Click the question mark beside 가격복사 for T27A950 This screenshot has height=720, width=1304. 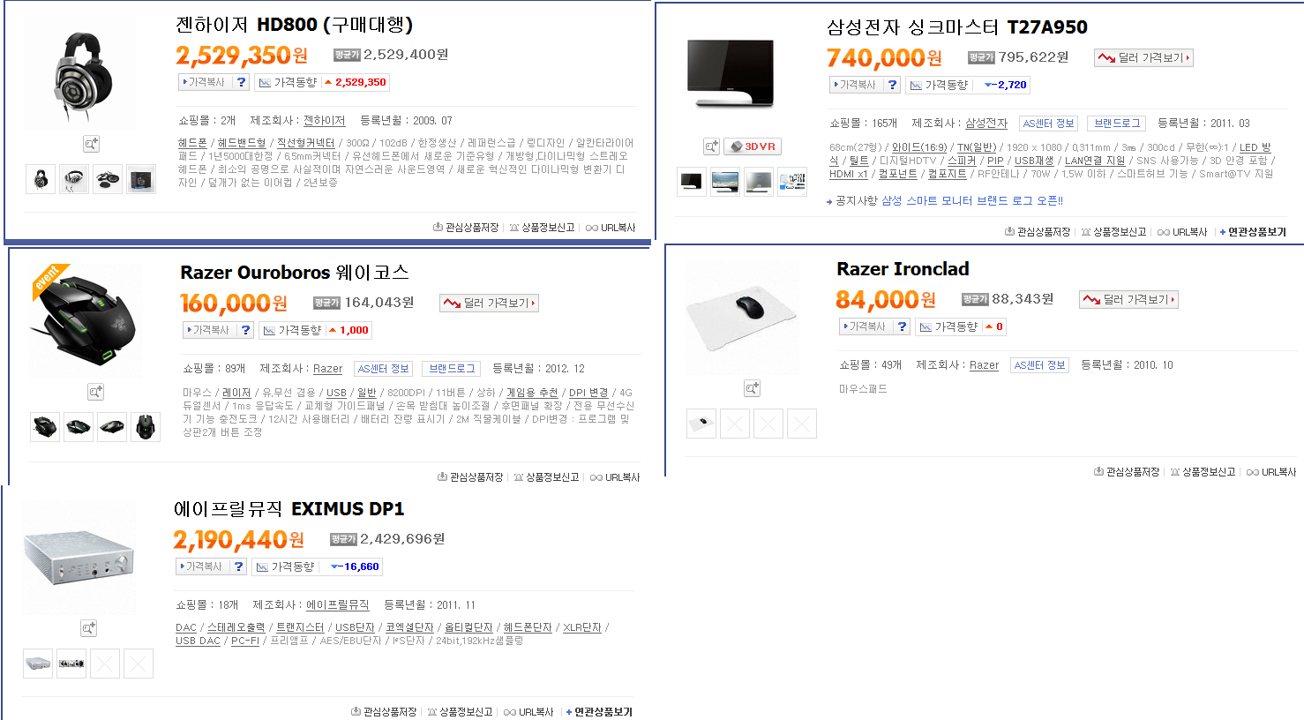tap(892, 85)
